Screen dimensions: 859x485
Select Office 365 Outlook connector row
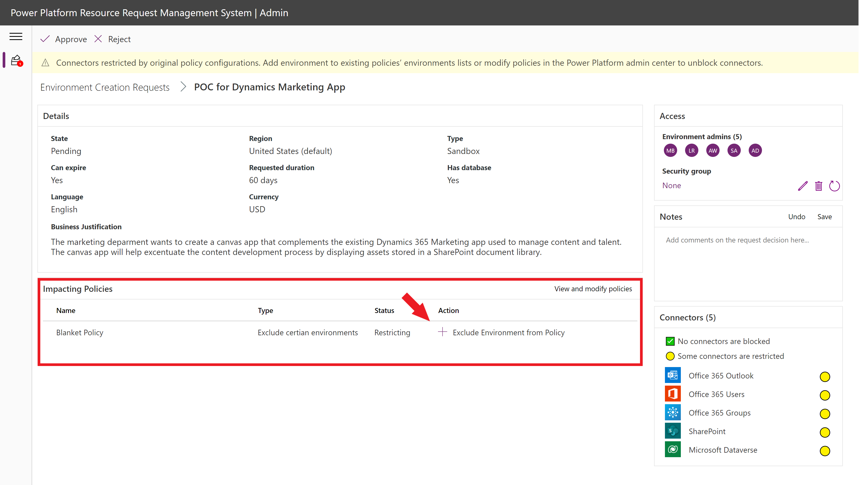pos(749,375)
